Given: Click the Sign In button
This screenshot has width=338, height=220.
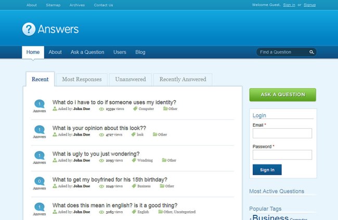Looking at the screenshot, I should [267, 170].
